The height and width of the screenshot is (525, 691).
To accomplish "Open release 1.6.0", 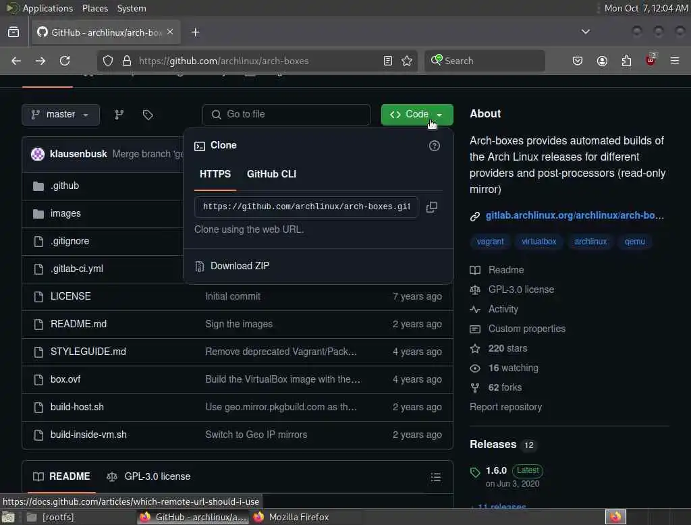I will (496, 471).
